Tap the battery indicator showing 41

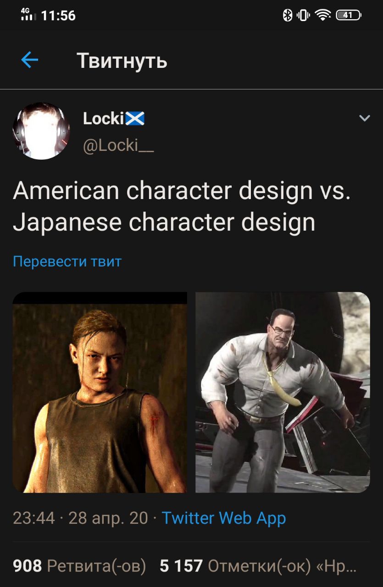point(349,16)
